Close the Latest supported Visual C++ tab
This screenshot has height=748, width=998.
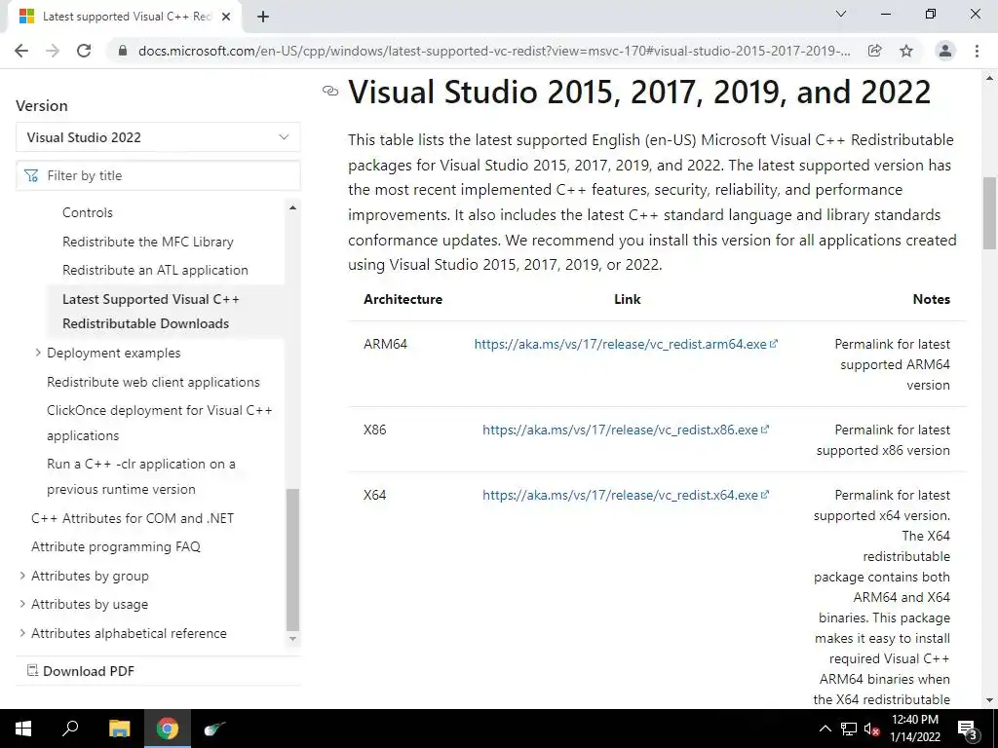(226, 18)
